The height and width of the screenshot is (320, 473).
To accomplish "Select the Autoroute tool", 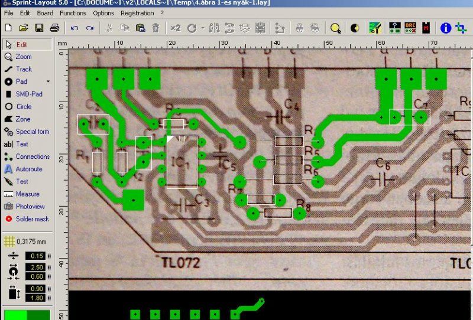I will [27, 169].
